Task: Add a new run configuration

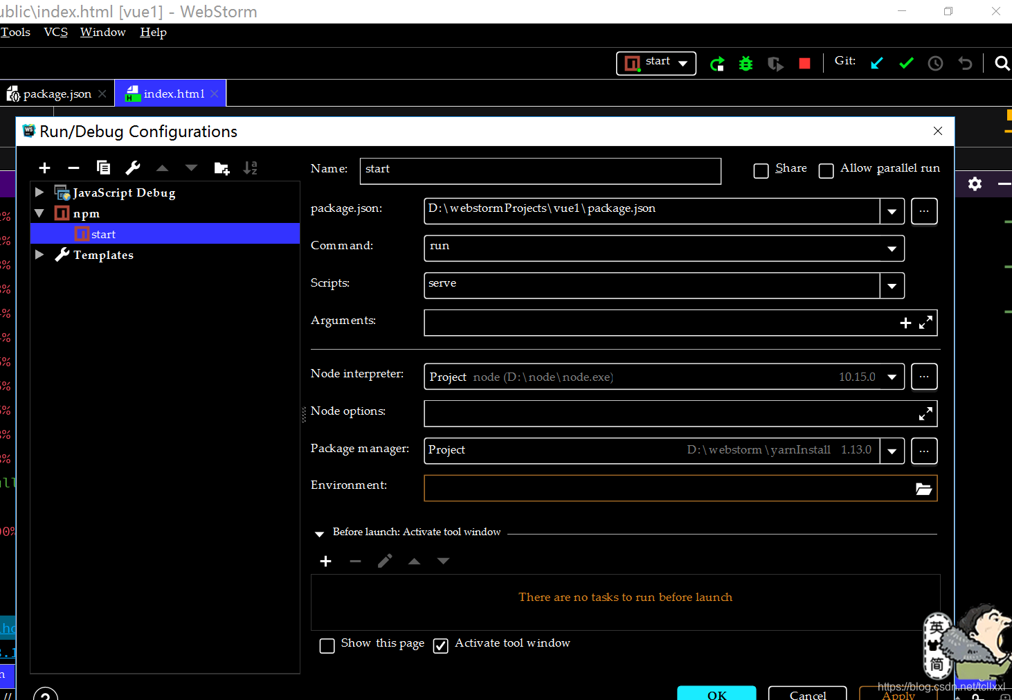Action: pos(45,168)
